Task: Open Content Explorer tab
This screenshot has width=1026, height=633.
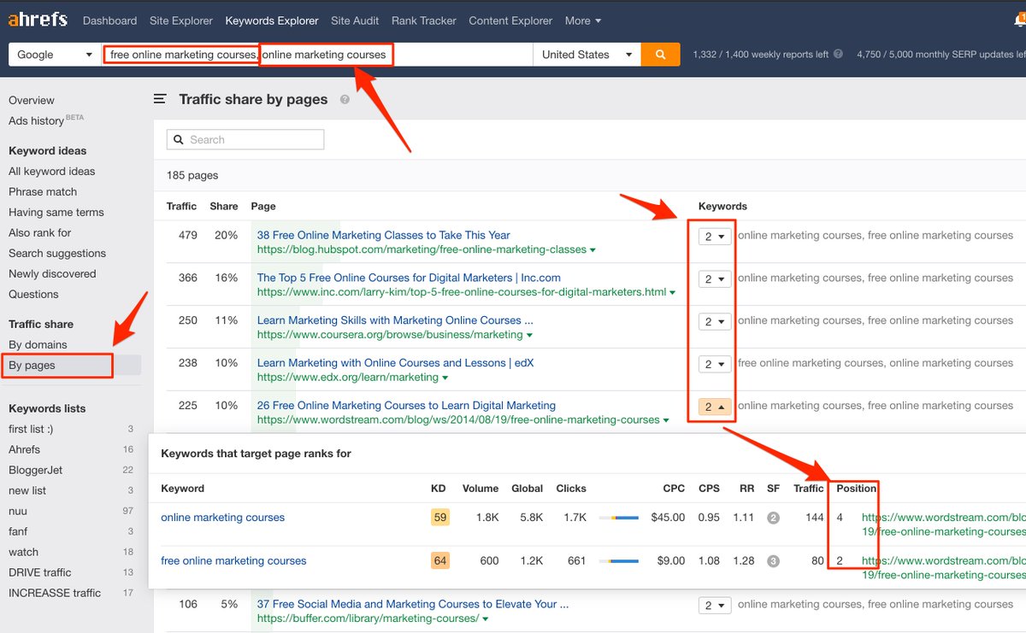Action: point(510,21)
